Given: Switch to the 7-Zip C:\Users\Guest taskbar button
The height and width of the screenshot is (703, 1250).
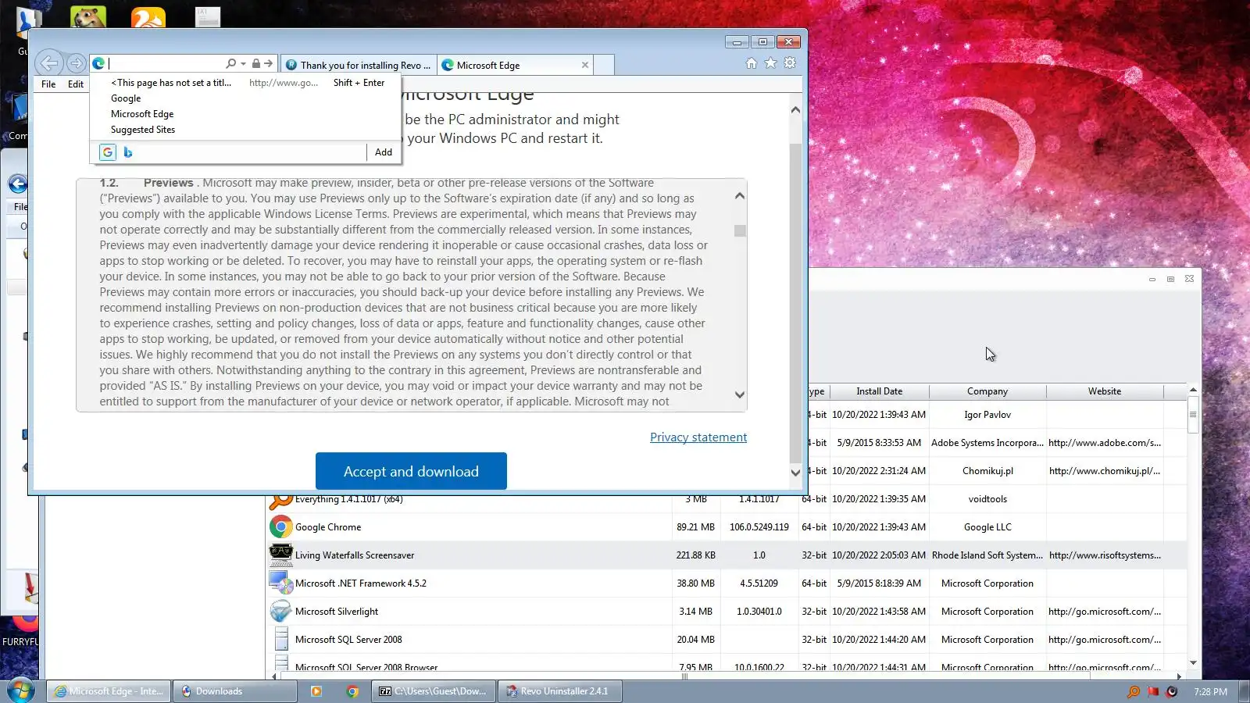Looking at the screenshot, I should [x=434, y=691].
